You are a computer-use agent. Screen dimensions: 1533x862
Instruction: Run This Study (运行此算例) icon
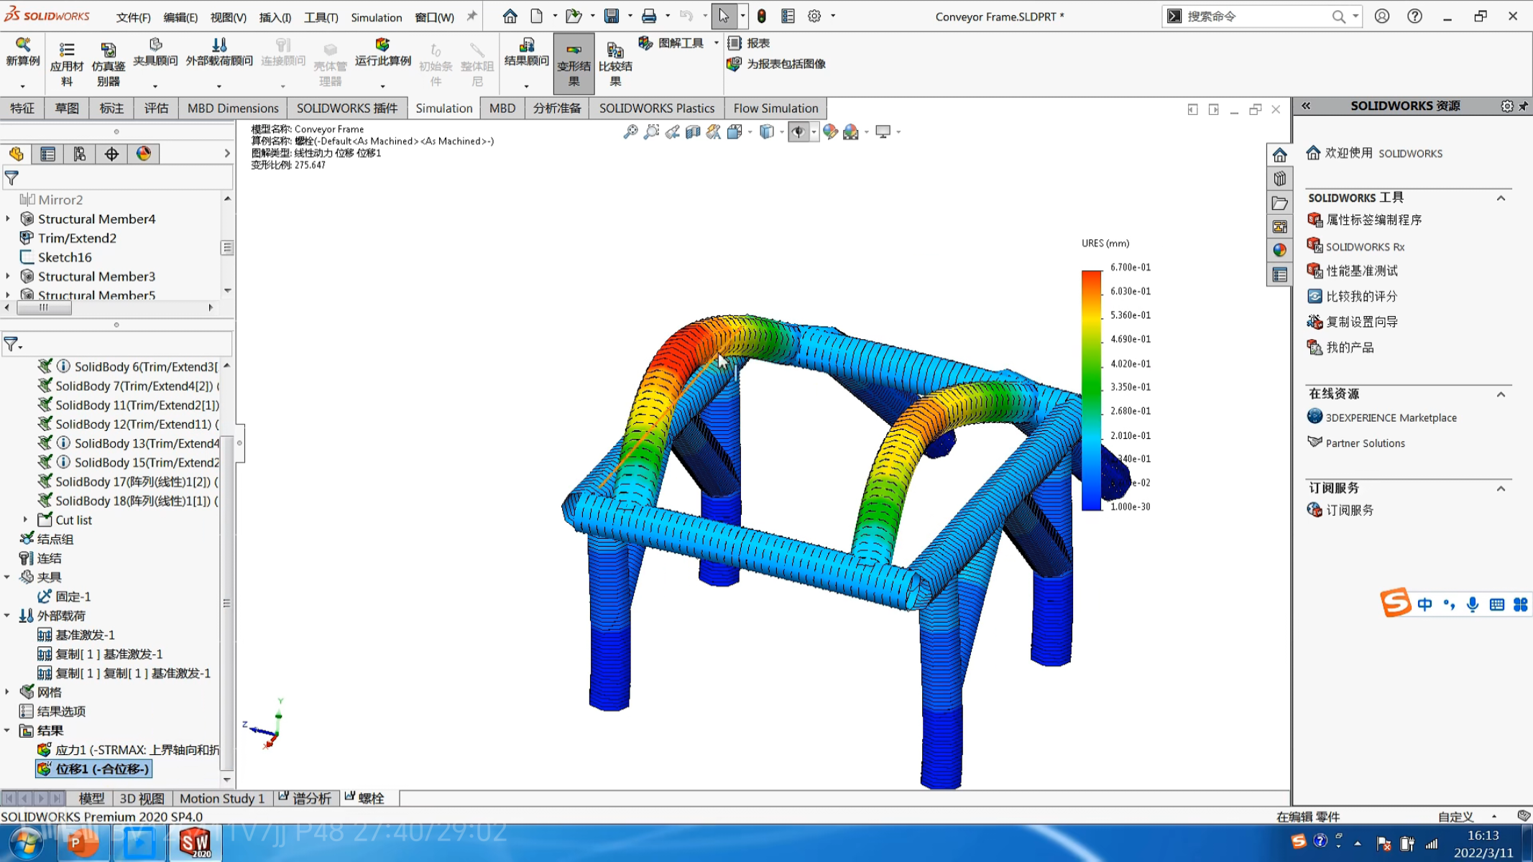(382, 46)
